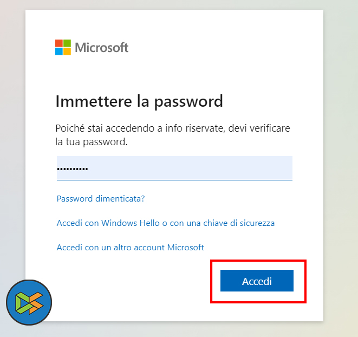Click the blue square in Microsoft logo

[x=59, y=51]
